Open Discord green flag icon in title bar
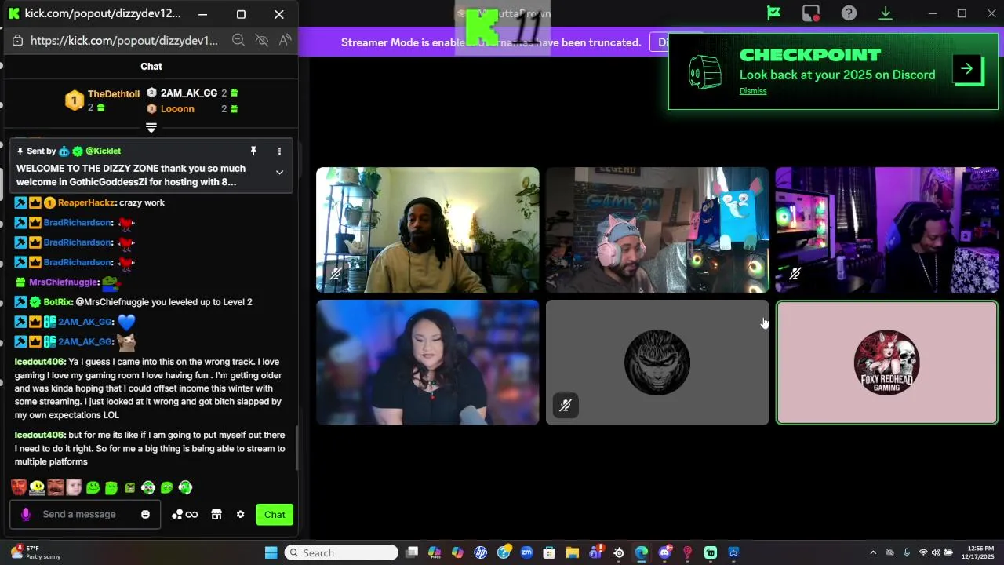 pos(773,13)
